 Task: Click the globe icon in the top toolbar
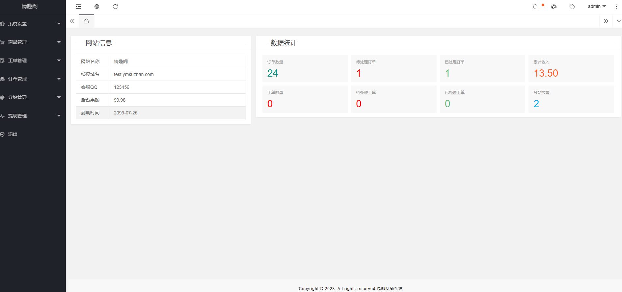point(97,7)
